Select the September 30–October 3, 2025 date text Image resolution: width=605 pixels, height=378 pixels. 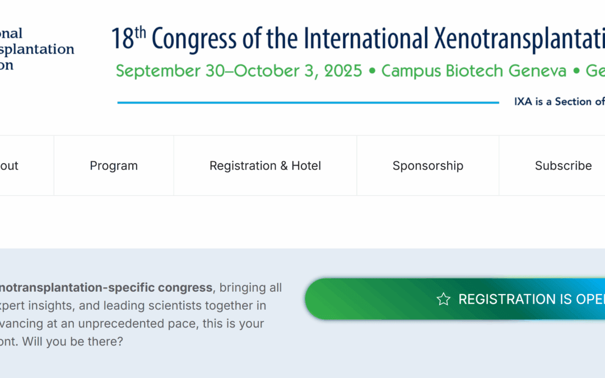coord(239,71)
